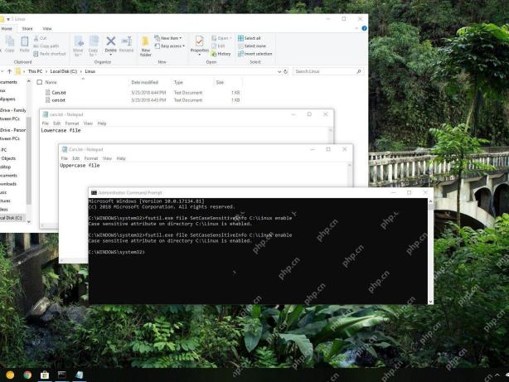Click the Command Prompt scrollbar down arrow
Viewport: 509px width, 382px height.
point(431,302)
